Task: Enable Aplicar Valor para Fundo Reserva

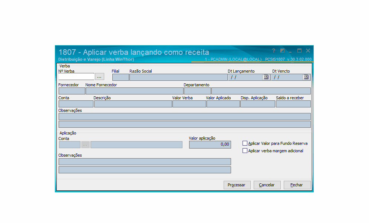Action: (245, 143)
